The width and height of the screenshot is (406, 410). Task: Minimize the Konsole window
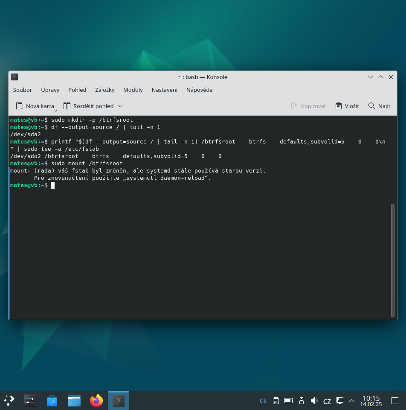[371, 77]
